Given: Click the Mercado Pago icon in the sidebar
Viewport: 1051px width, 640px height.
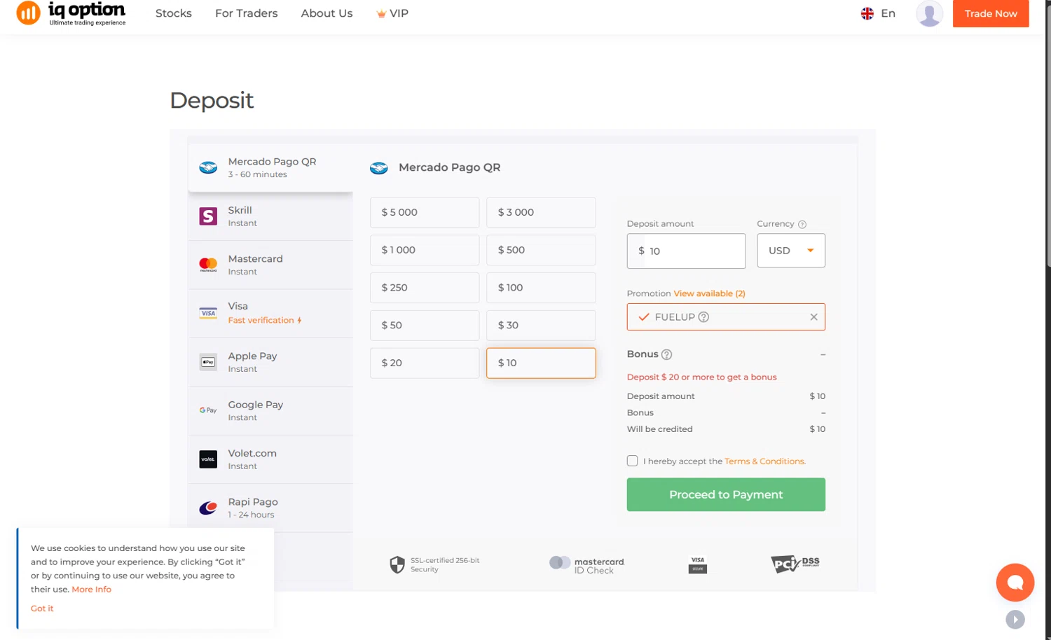Looking at the screenshot, I should (208, 168).
